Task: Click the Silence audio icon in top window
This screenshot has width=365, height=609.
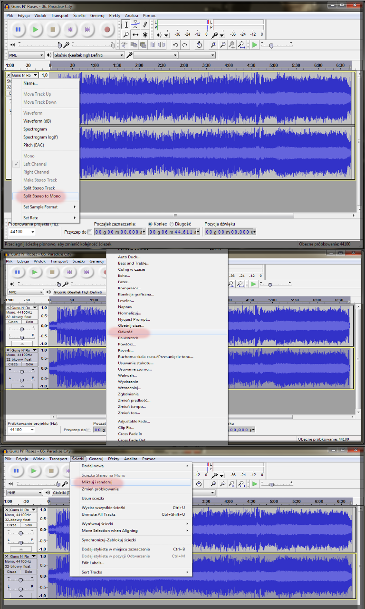Action: tap(162, 45)
